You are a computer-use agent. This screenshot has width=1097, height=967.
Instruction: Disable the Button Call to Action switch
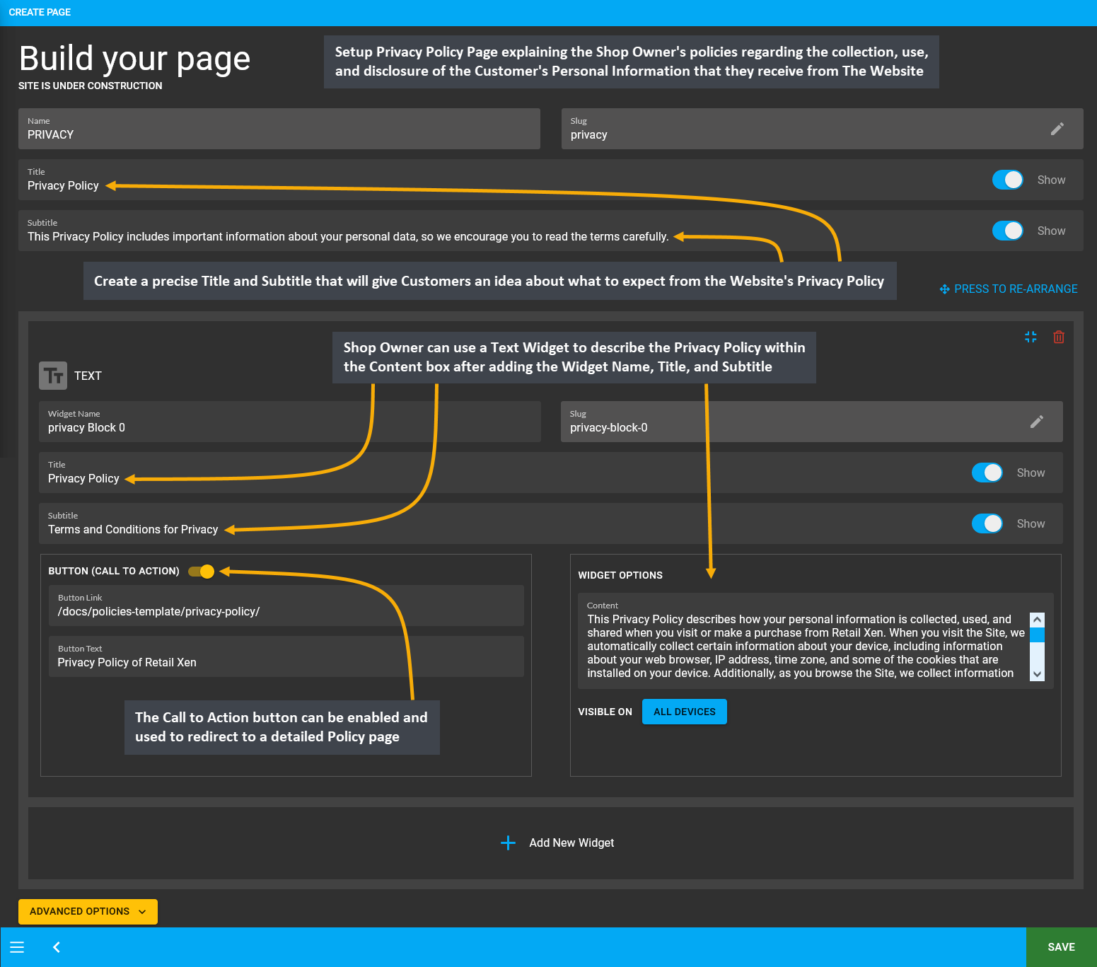point(202,572)
